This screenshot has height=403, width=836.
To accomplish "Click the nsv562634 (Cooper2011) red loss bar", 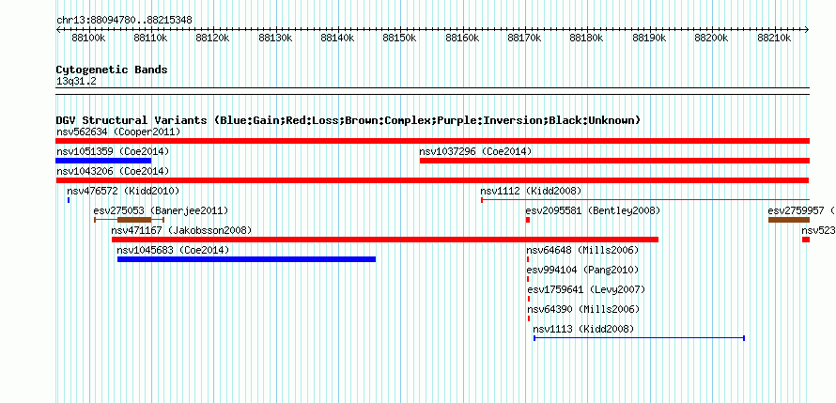I will [x=432, y=141].
